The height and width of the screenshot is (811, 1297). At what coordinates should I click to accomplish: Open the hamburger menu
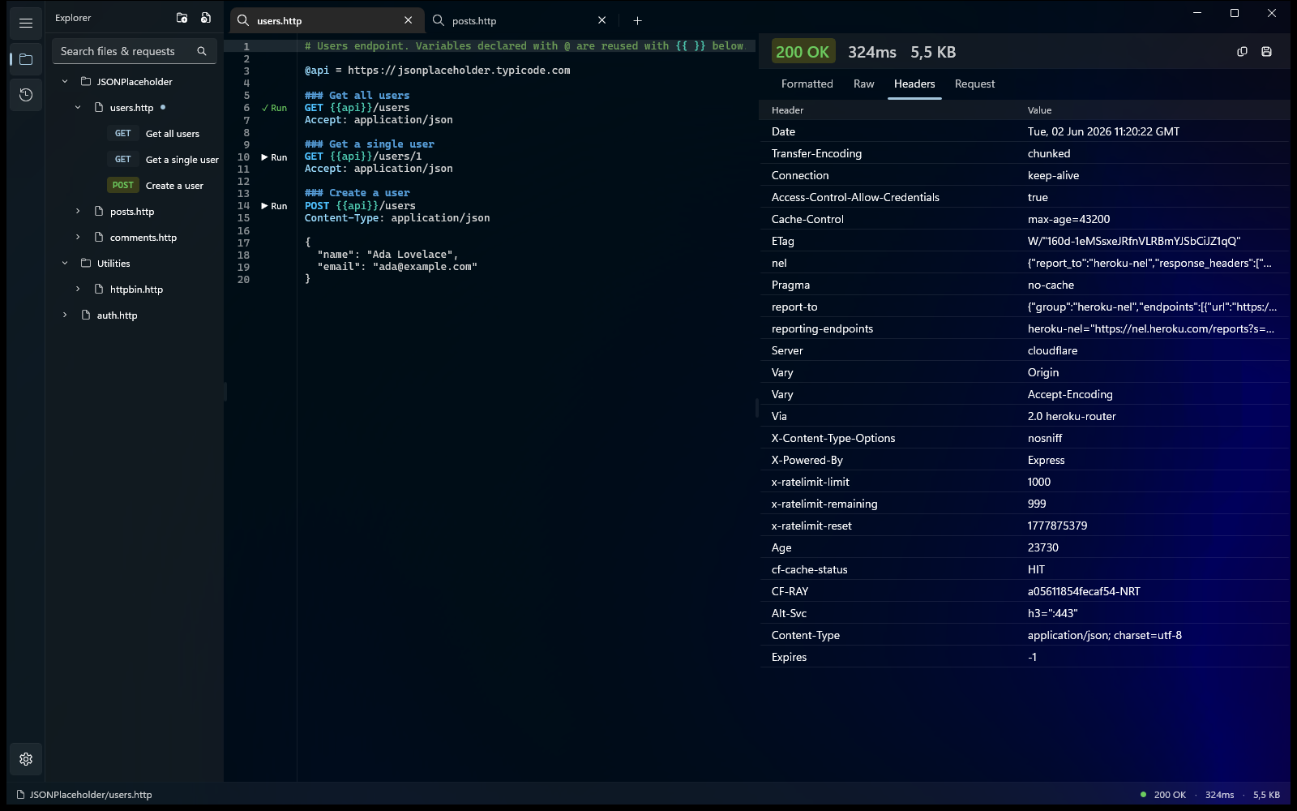click(26, 24)
